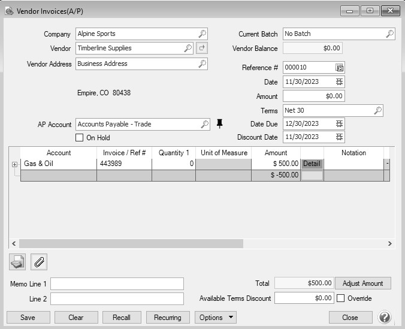Expand the Gas & Oil row
Viewport: 405px width, 329px height.
pyautogui.click(x=14, y=164)
